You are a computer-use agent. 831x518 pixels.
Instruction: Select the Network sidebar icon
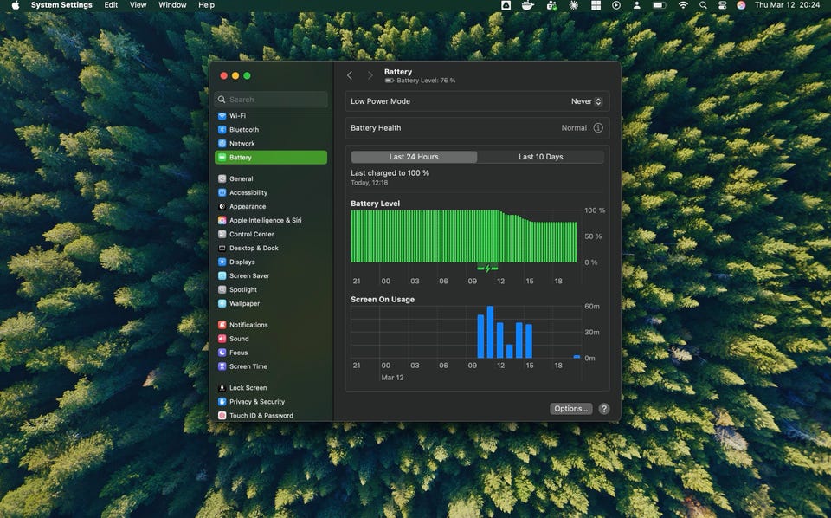(x=222, y=144)
